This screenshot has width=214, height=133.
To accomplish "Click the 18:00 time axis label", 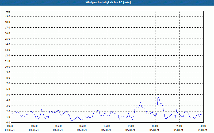I will (x=155, y=126).
